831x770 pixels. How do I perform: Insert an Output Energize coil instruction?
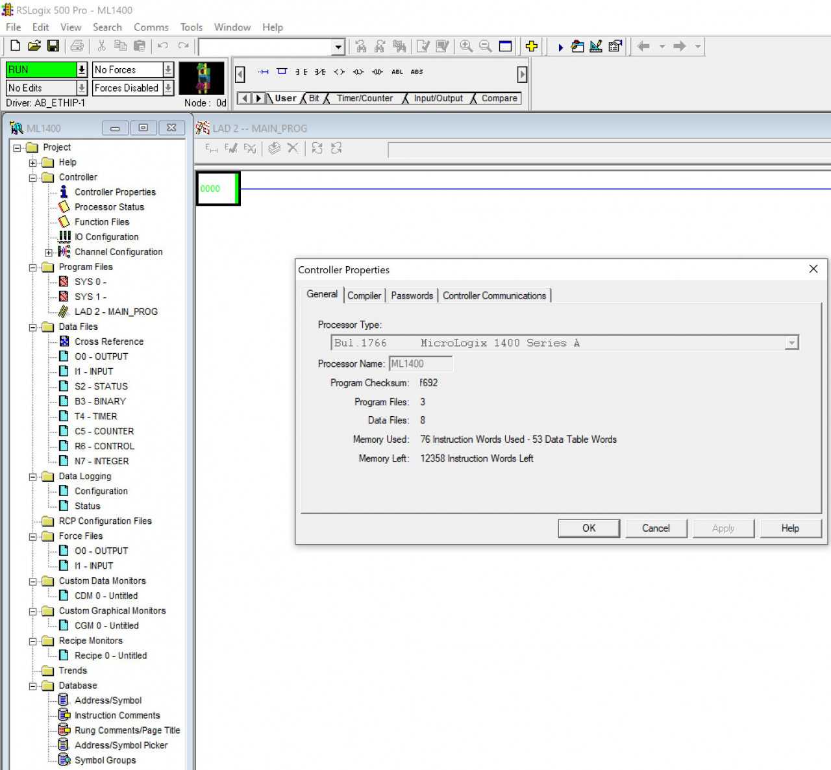point(339,72)
